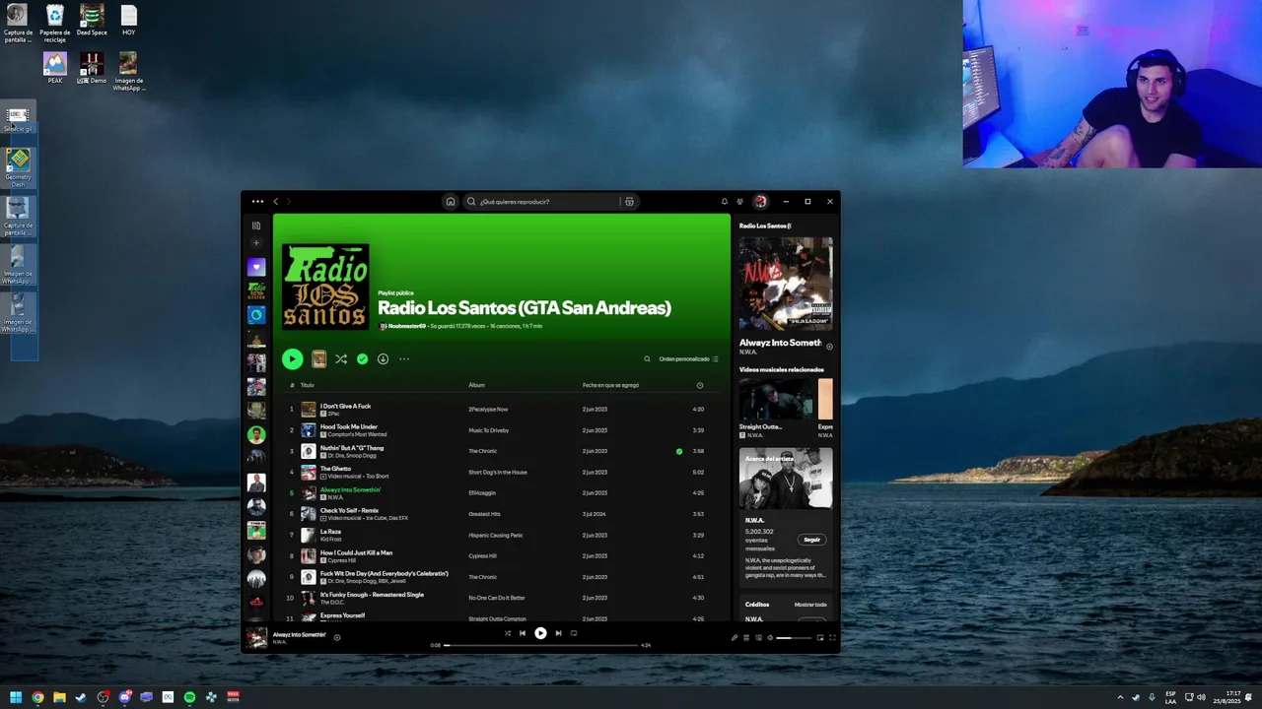Open the connect-to-device picker
This screenshot has width=1262, height=709.
(758, 637)
